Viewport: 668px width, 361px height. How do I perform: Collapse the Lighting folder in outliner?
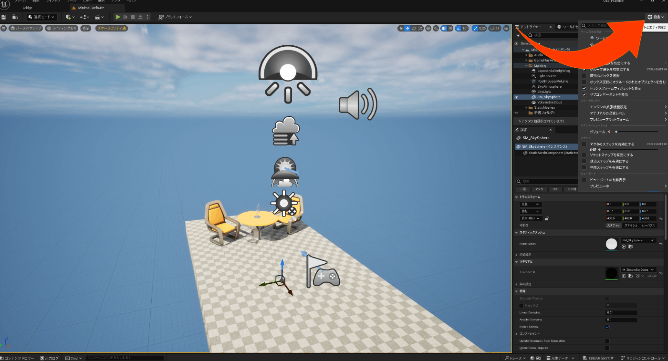click(526, 65)
